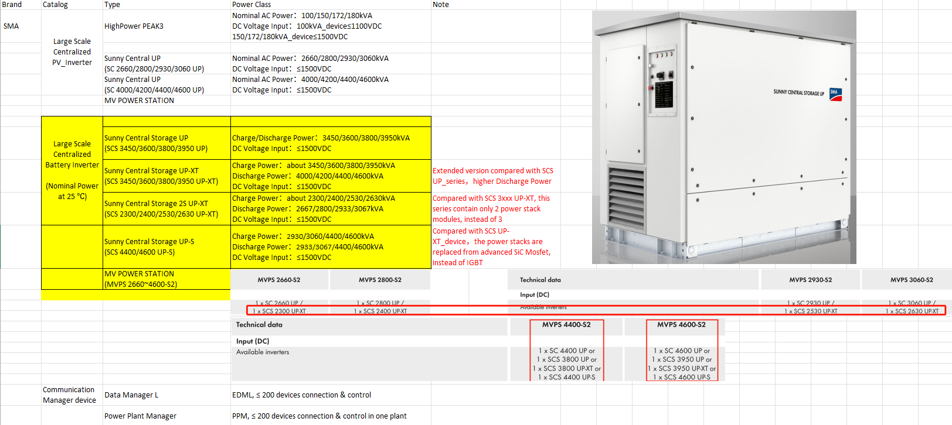The image size is (952, 425).
Task: Click '(MVPS 2660~4600-S2)' yellow cell
Action: (x=141, y=285)
